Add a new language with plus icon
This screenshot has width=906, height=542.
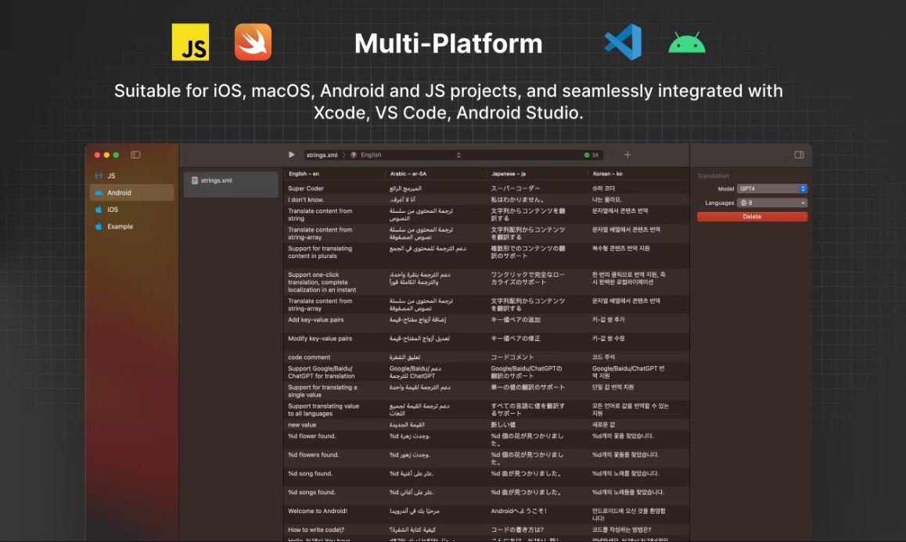[627, 155]
